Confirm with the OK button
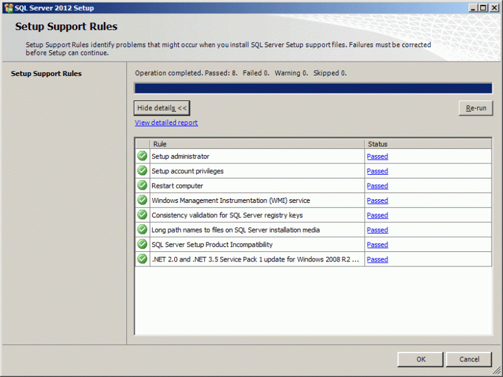The height and width of the screenshot is (377, 503). pos(420,359)
